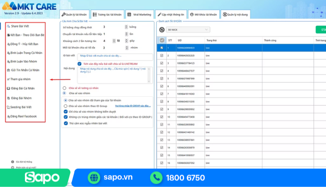Select Đăng Bài Cá Nhân

[21, 88]
